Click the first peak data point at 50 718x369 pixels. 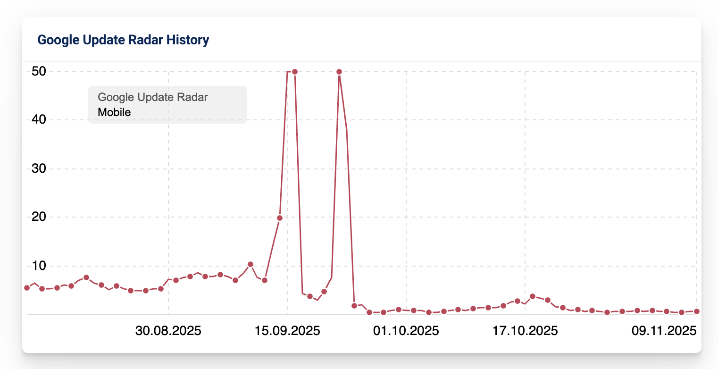[295, 72]
